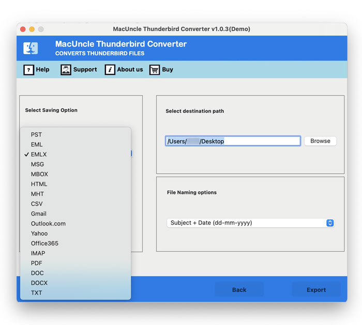Click the Browse button

[x=320, y=141]
